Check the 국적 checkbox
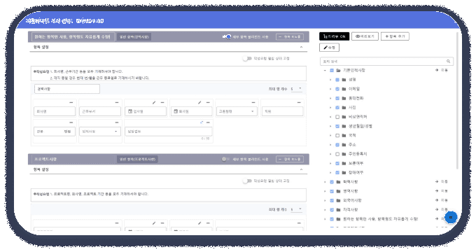476x252 pixels. coord(337,135)
